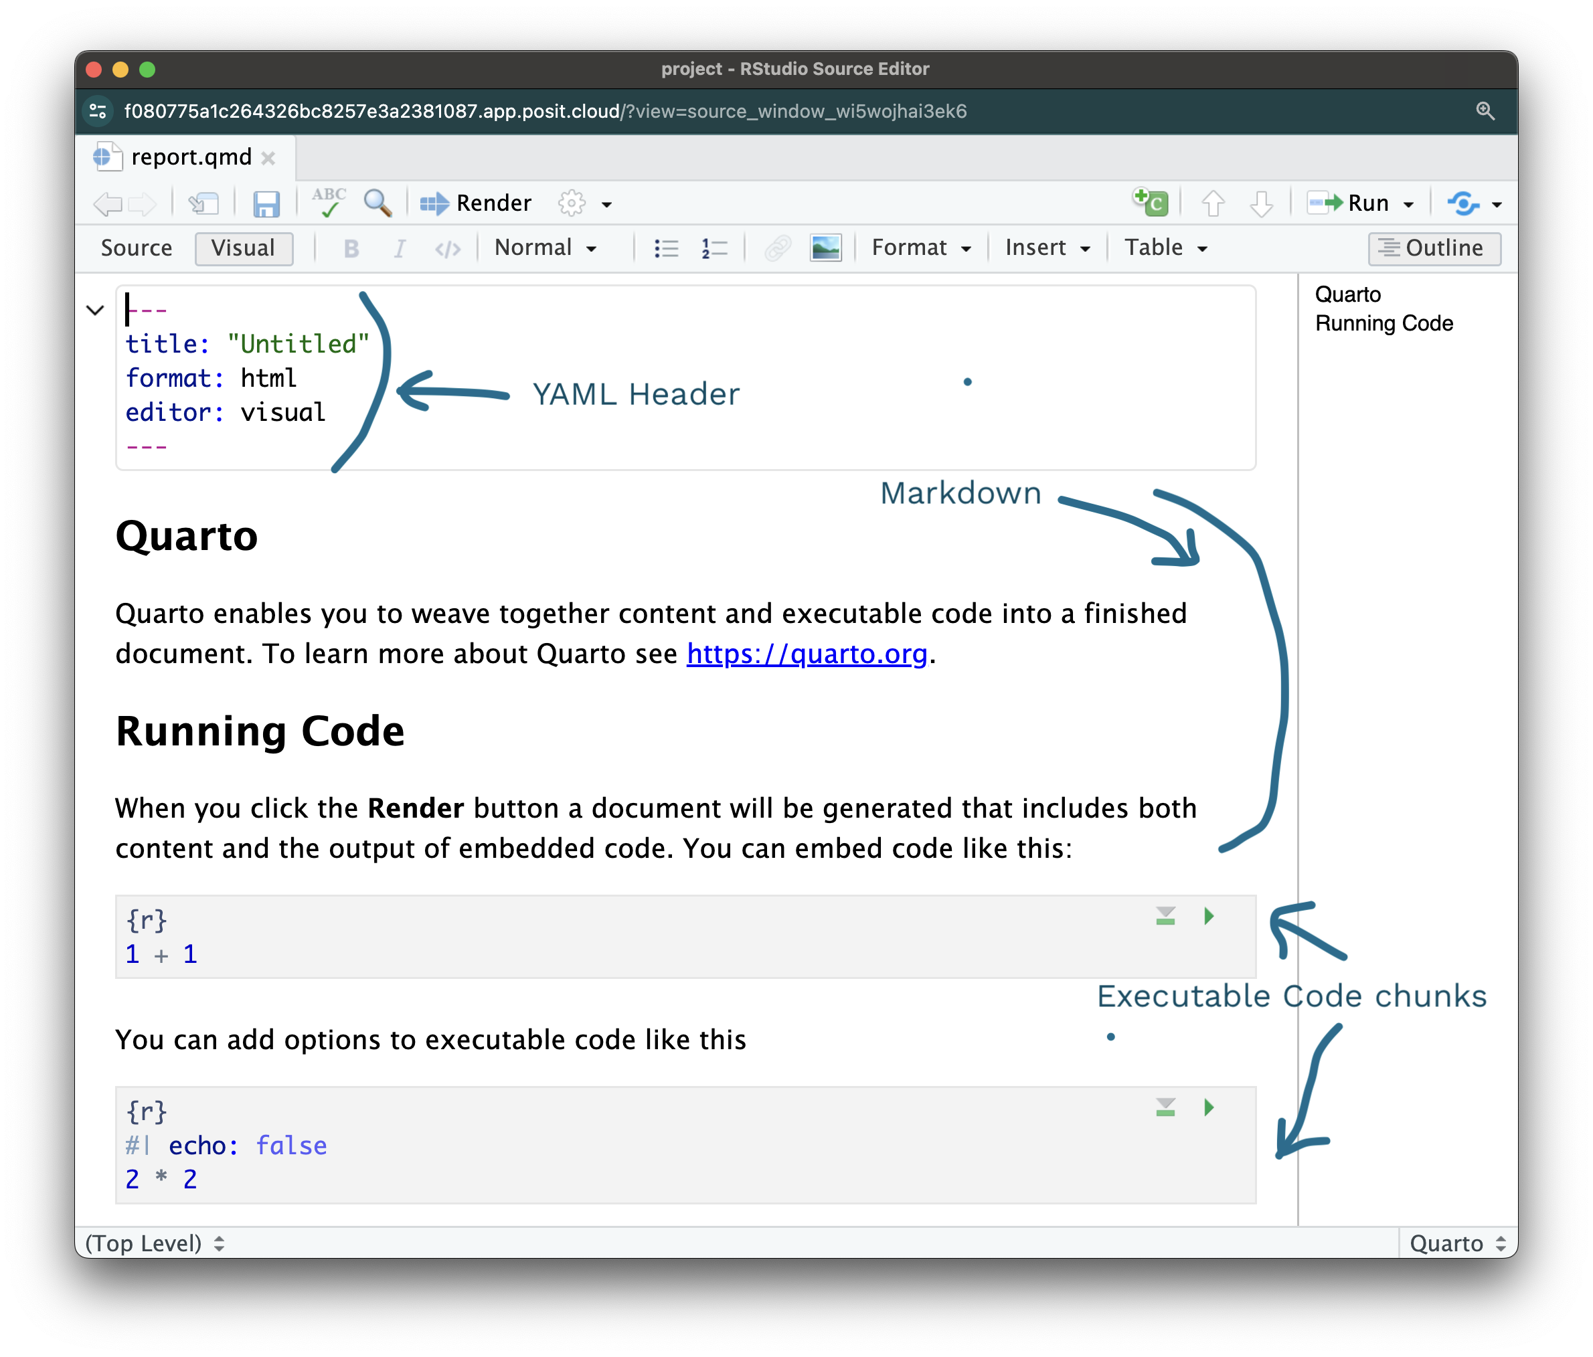Open the Quarto file type selector

click(1457, 1243)
